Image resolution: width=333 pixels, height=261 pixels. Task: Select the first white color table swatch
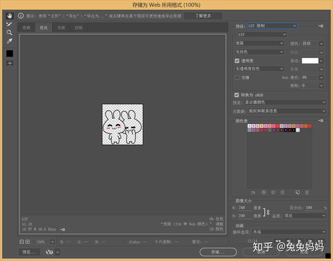click(250, 126)
